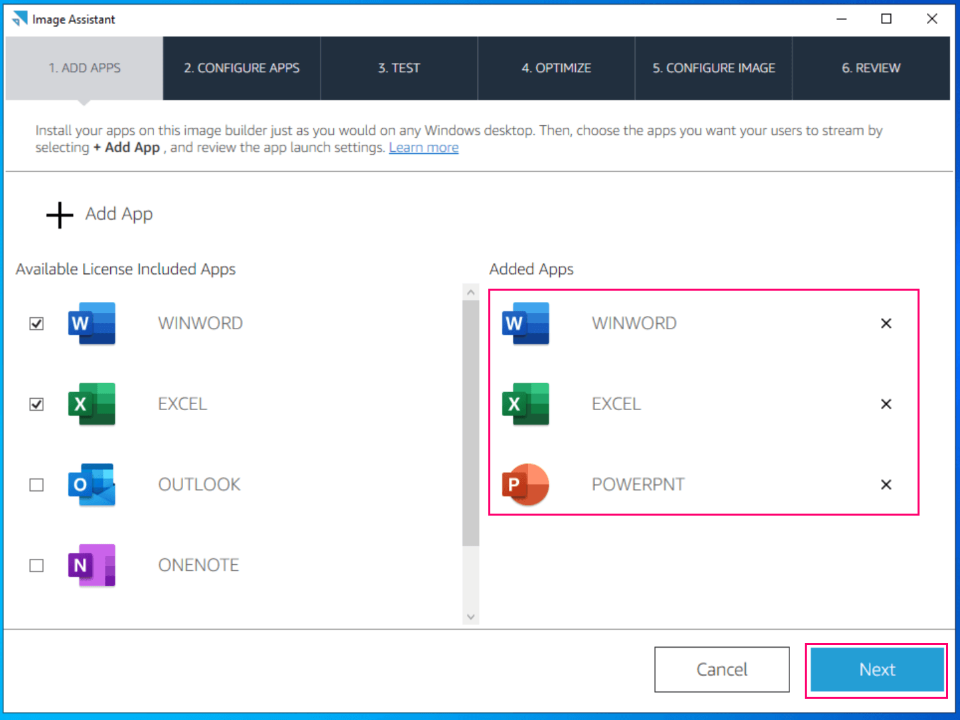Remove POWERPNT using its X icon
Image resolution: width=960 pixels, height=720 pixels.
click(886, 484)
